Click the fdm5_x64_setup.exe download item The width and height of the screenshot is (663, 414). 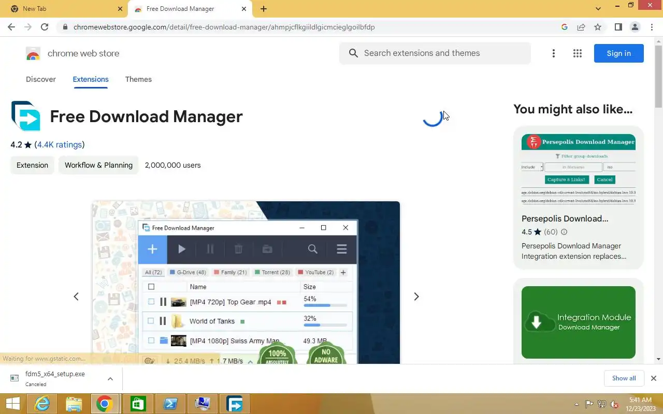click(55, 378)
